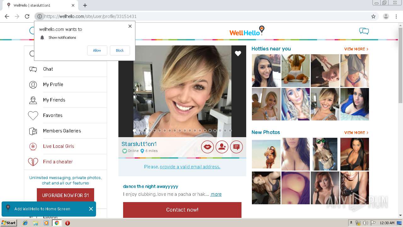The image size is (403, 227).
Task: Favorite profile with white heart icon
Action: click(x=238, y=54)
